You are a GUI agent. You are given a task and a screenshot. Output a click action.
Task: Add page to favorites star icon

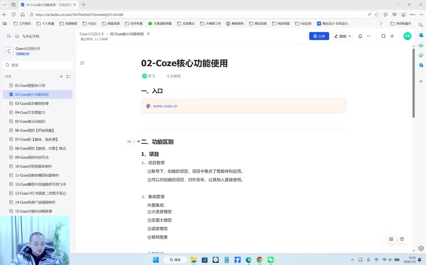click(x=377, y=15)
